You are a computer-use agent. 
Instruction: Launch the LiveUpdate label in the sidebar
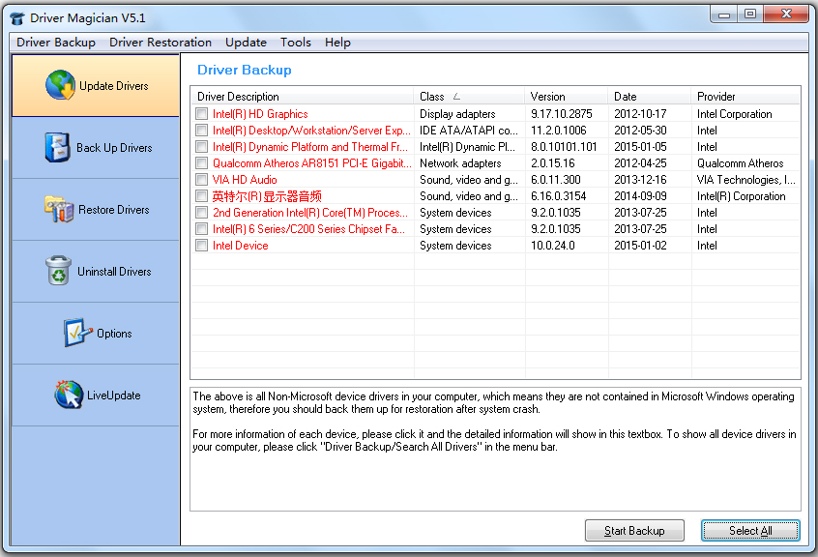coord(114,396)
